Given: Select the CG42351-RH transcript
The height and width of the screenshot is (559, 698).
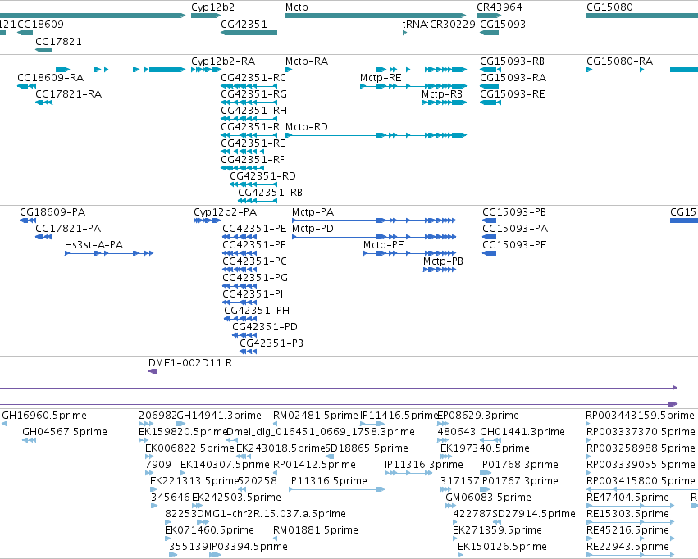Looking at the screenshot, I should (x=249, y=119).
